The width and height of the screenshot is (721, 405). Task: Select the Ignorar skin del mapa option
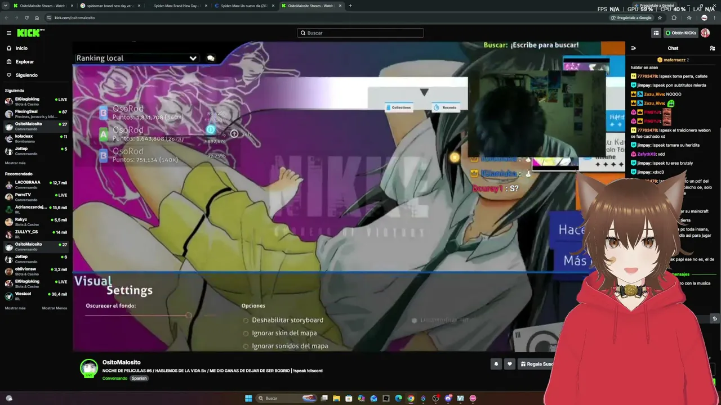[280, 333]
